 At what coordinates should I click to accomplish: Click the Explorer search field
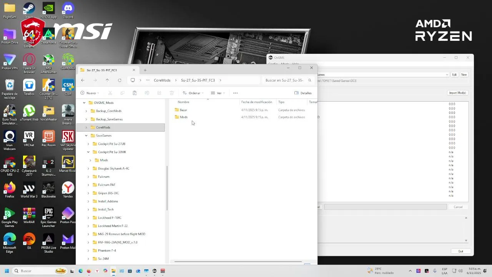pos(288,80)
